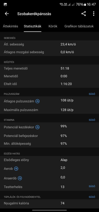Tap info icon next to Aerob
The height and width of the screenshot is (212, 99).
coord(16,169)
